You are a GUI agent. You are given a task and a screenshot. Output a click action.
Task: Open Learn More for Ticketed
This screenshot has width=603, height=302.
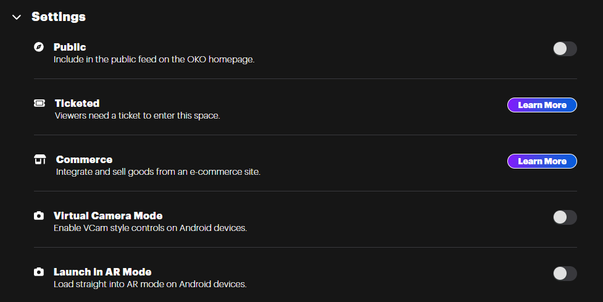point(541,105)
